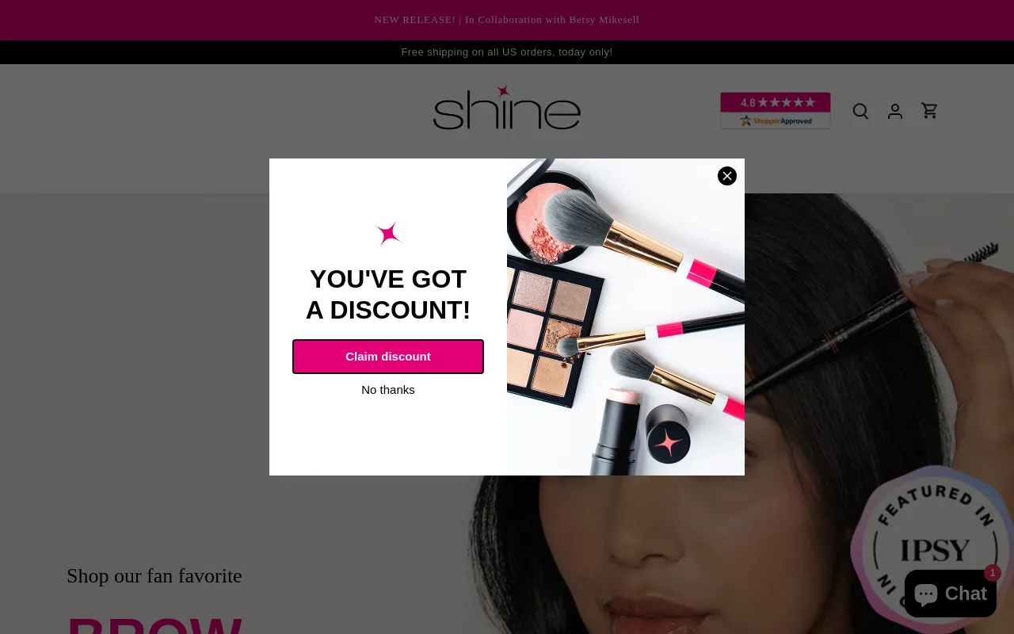This screenshot has height=634, width=1014.
Task: Click the free shipping announcement bar
Action: pos(507,52)
